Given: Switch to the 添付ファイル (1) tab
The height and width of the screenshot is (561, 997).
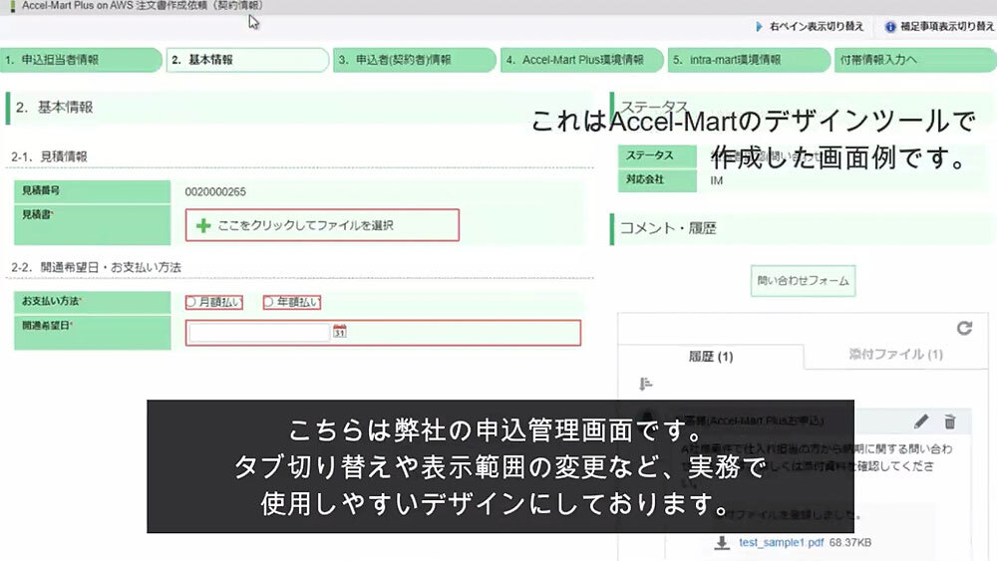Looking at the screenshot, I should (x=895, y=355).
